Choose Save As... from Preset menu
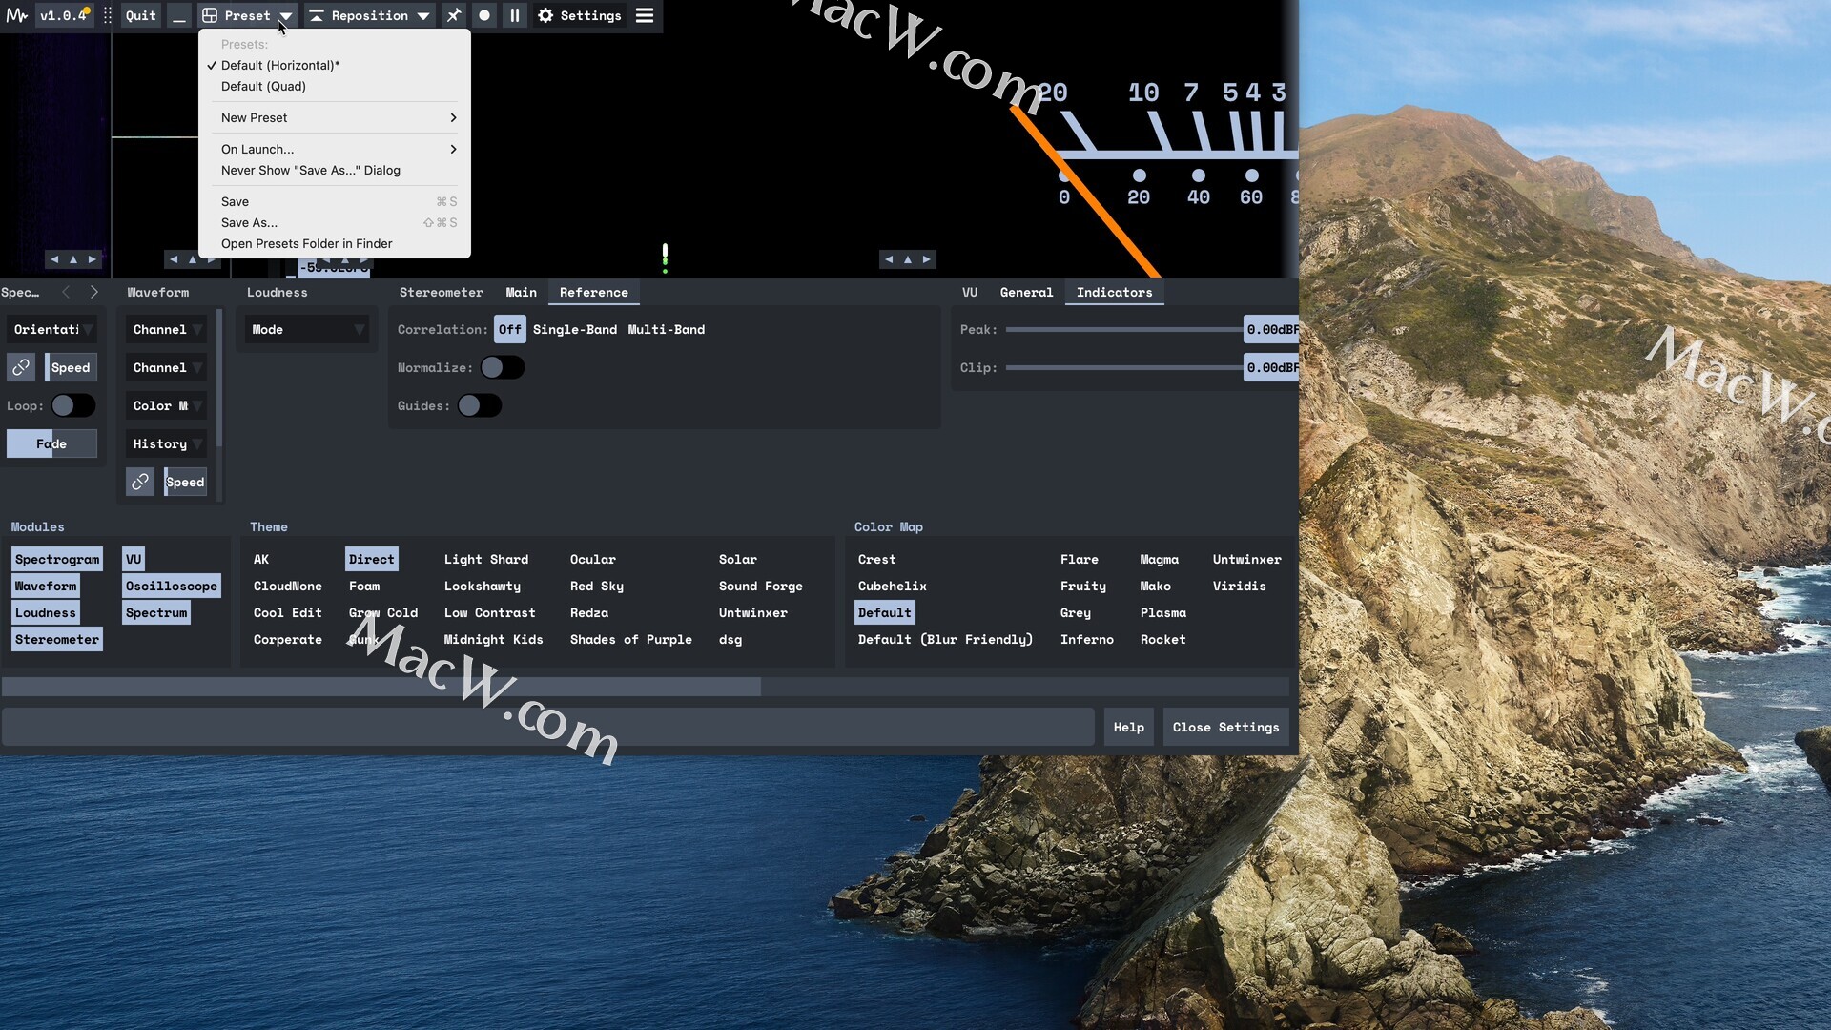 250,222
